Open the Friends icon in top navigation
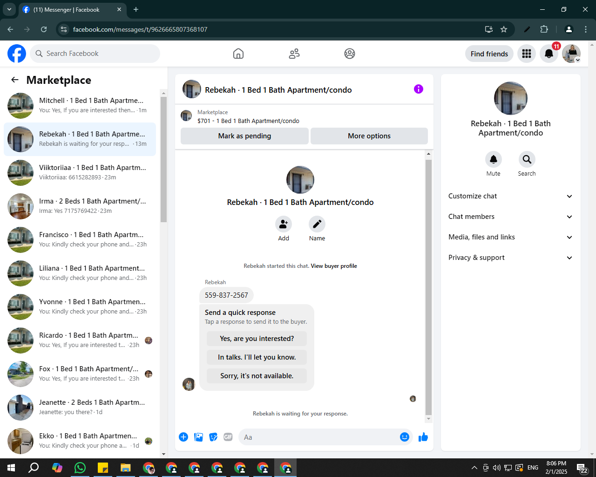596x477 pixels. point(294,54)
